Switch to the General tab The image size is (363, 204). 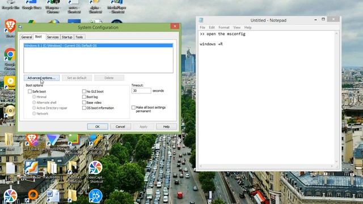coord(27,37)
